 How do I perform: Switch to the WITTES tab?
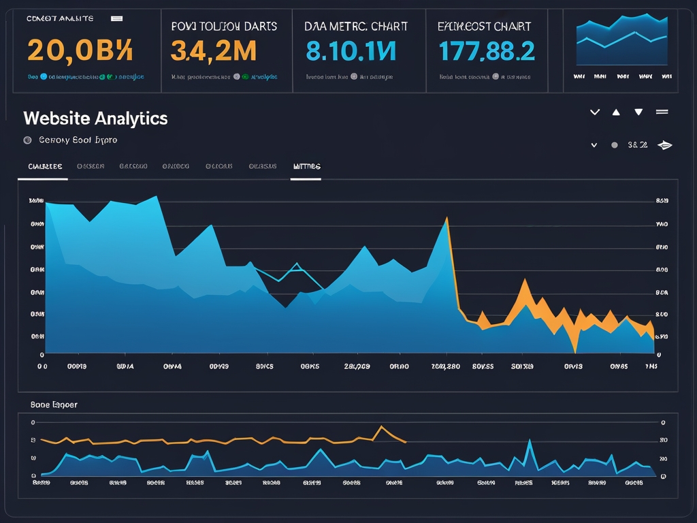(x=307, y=166)
